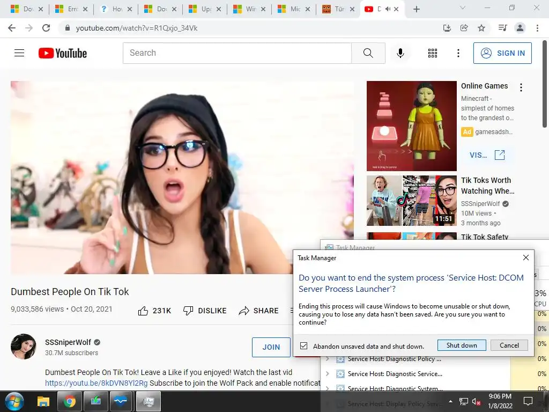Visit the Online Games ad site
The image size is (549, 412).
pos(487,155)
